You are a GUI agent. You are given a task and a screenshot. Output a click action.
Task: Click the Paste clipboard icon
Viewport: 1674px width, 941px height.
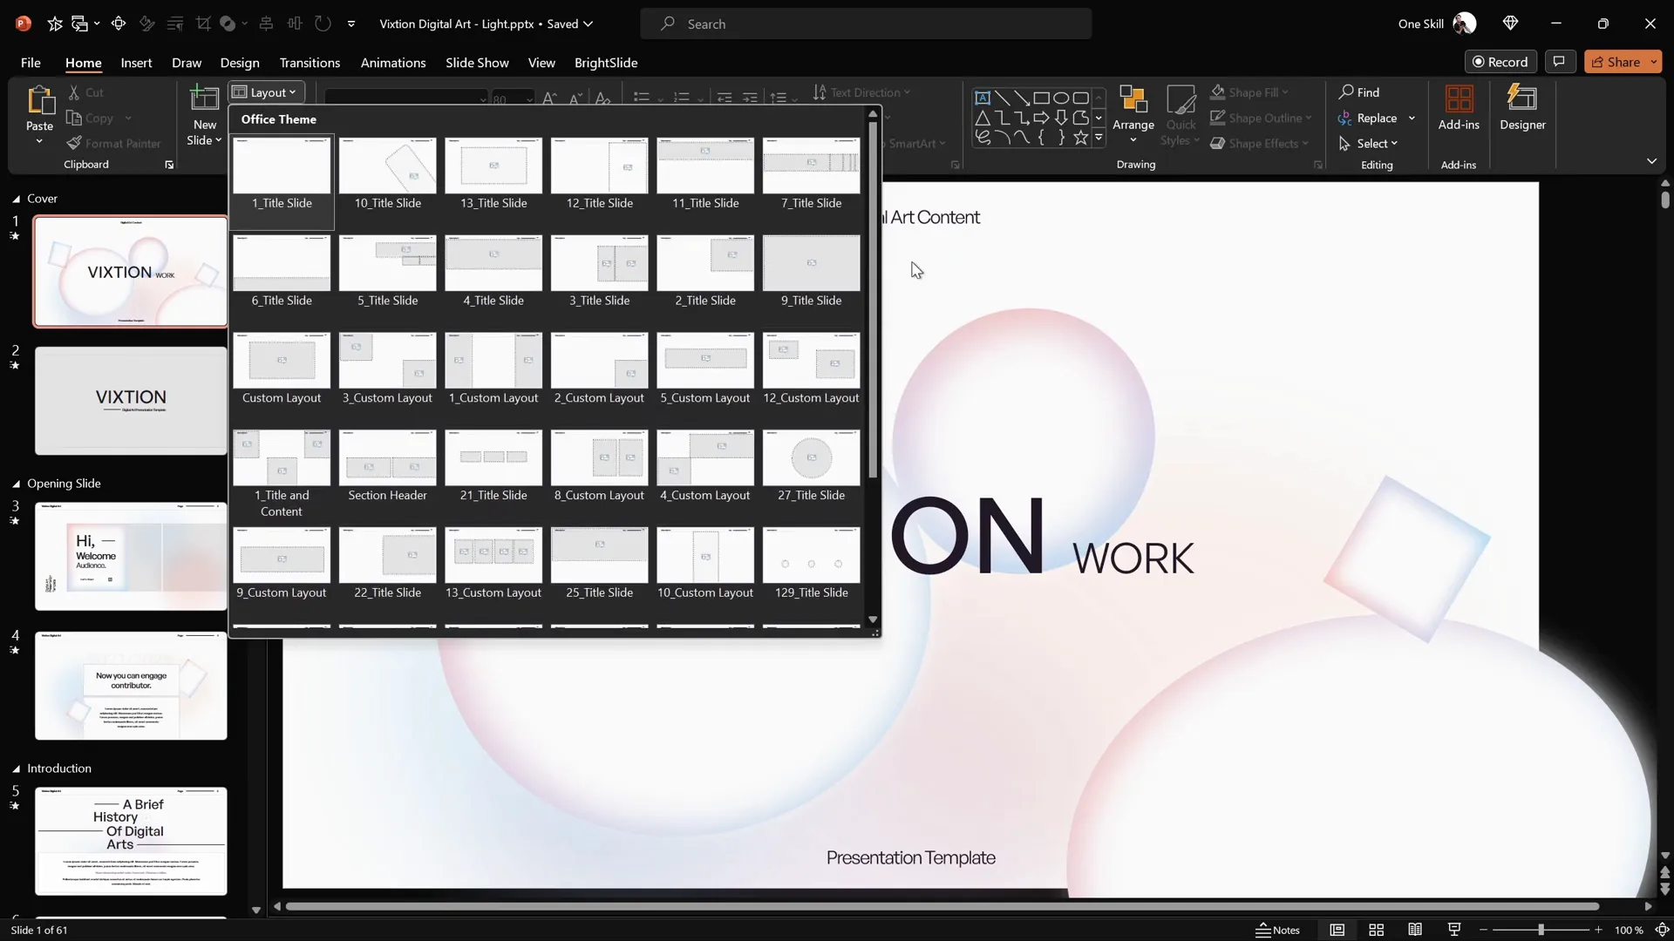pos(39,101)
